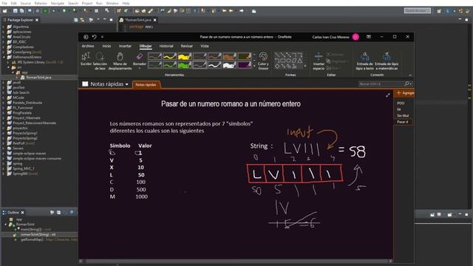This screenshot has height=266, width=473.
Task: Click the OneNote horizontal scrollbar
Action: (x=235, y=261)
